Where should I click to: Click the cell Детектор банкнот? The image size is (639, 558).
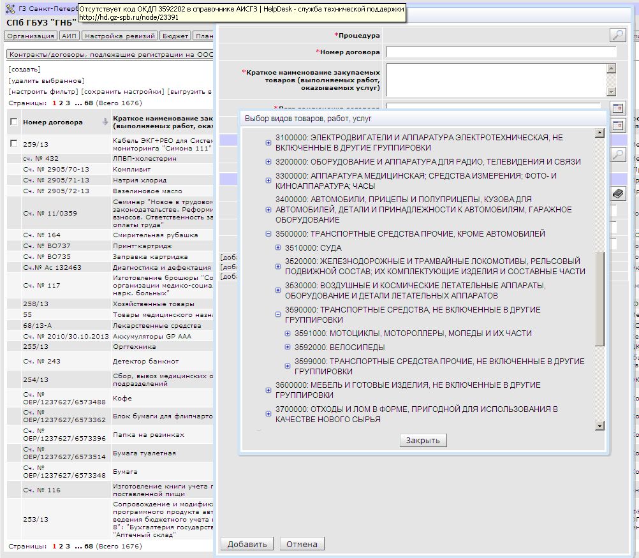pos(145,361)
